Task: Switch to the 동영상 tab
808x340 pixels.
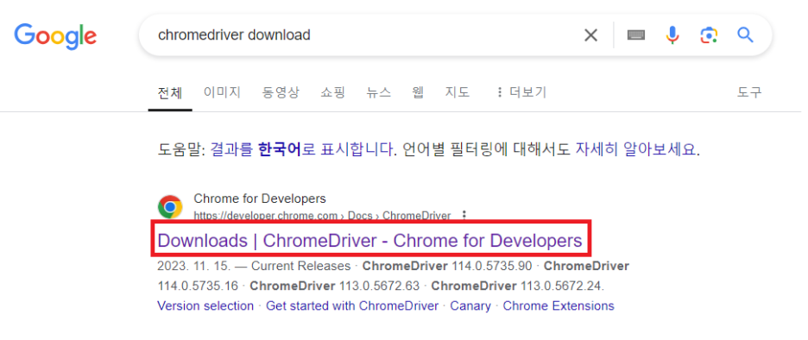Action: pos(281,92)
